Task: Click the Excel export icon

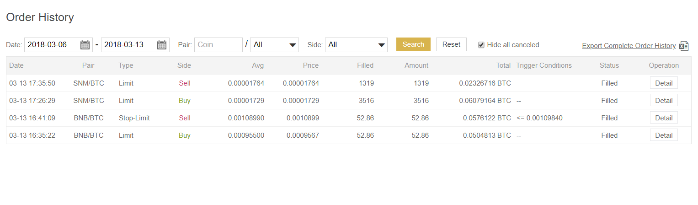Action: tap(684, 46)
